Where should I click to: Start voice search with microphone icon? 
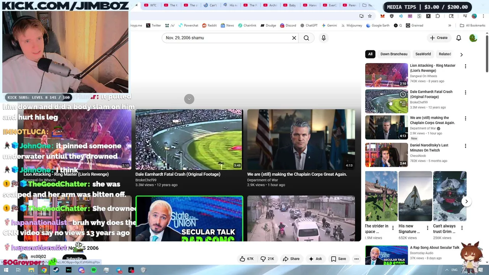(324, 38)
